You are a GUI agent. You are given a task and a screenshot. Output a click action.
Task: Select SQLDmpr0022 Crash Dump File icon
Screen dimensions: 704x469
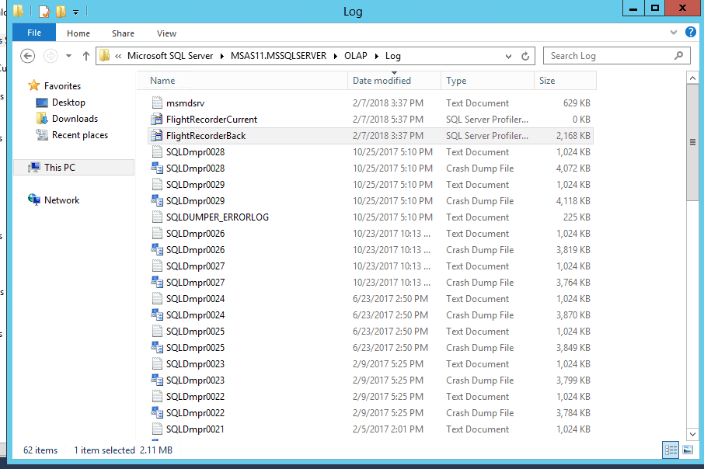(x=157, y=412)
